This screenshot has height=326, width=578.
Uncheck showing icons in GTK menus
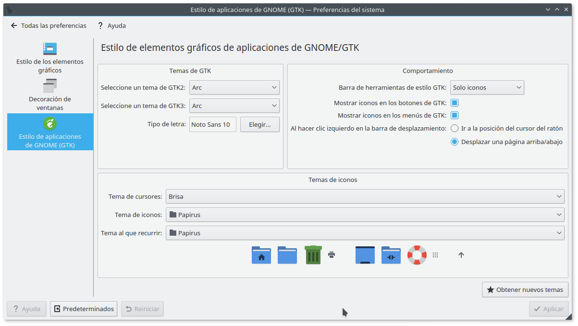454,115
